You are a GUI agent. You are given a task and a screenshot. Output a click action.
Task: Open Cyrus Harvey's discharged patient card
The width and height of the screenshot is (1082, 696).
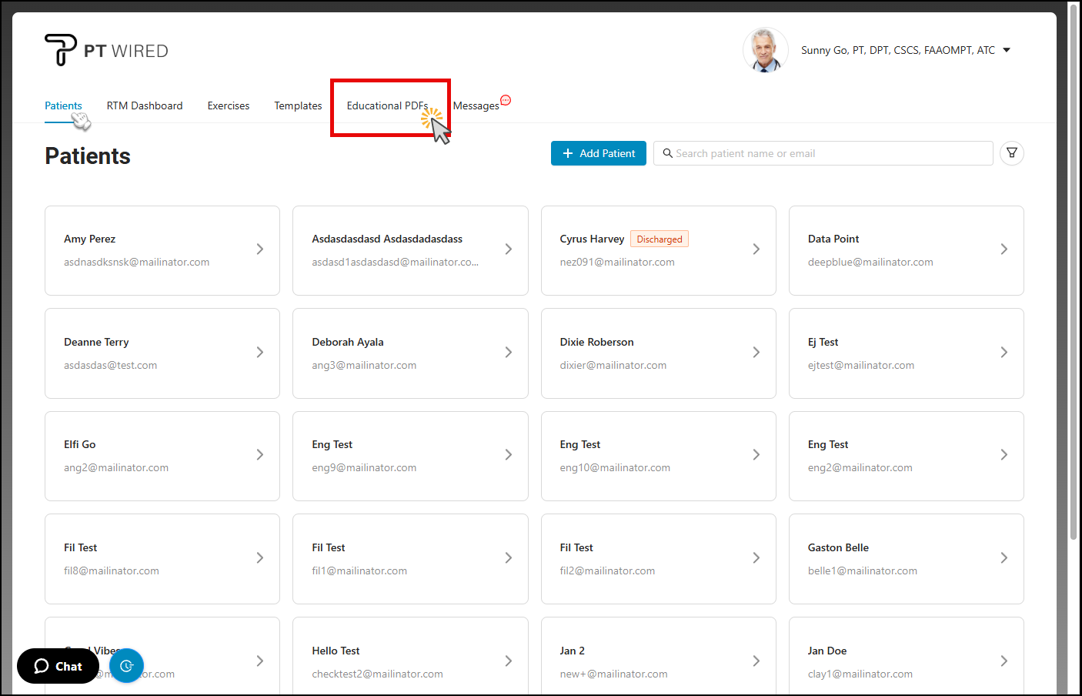(x=658, y=250)
